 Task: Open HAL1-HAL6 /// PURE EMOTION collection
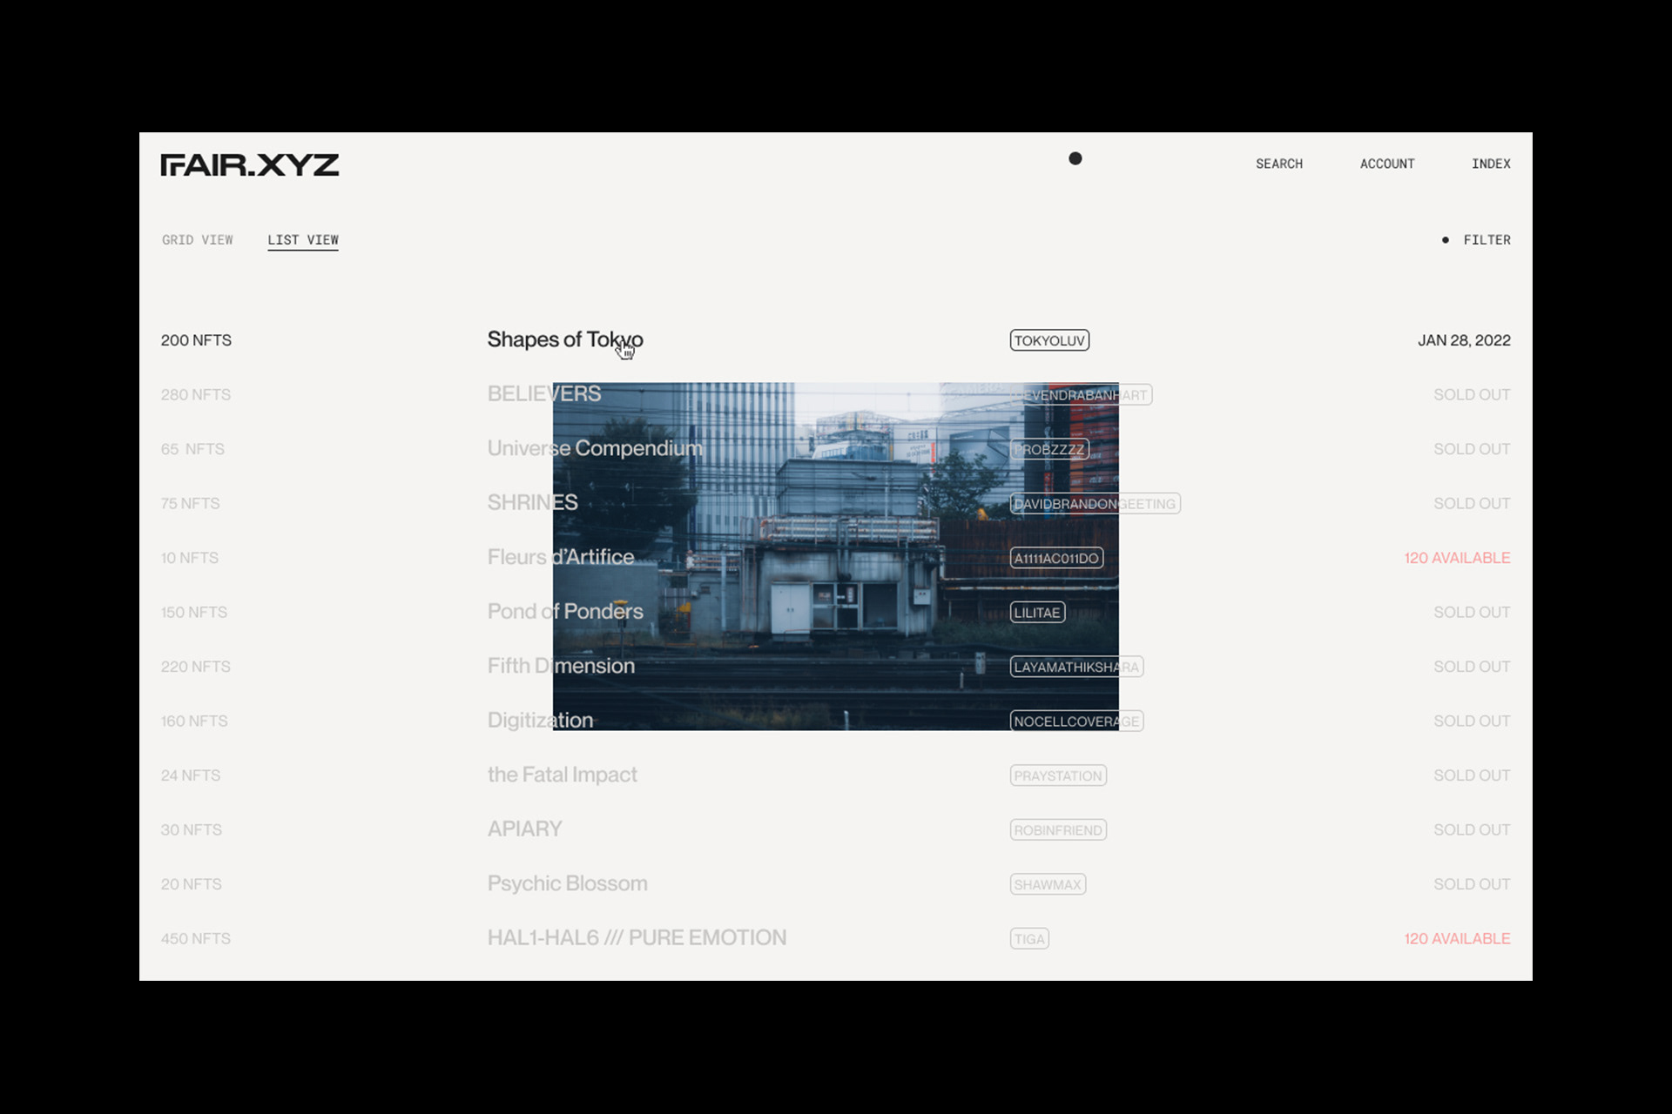click(x=637, y=938)
